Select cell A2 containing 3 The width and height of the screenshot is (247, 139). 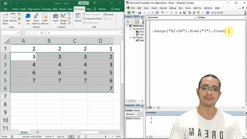23,57
